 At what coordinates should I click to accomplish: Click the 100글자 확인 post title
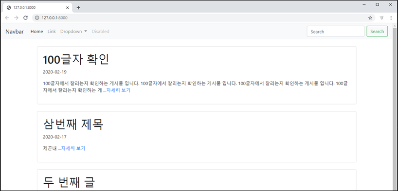[76, 60]
